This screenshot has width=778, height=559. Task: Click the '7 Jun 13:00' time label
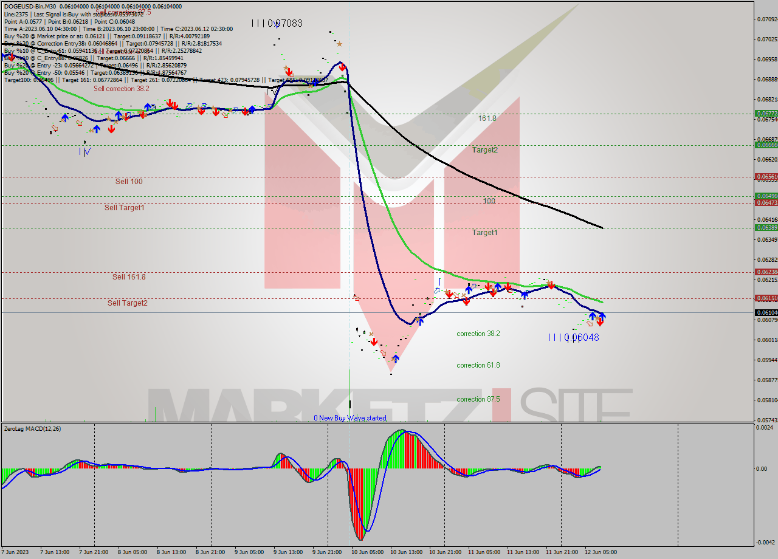(x=54, y=552)
